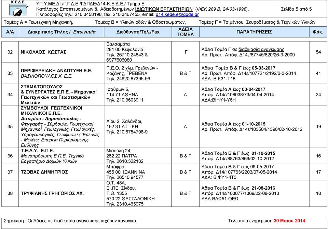
Task: Select the name ΤΖΟΒΑΣ ΔΗΜΗΤΡΙΟΣ
Action: (44, 172)
